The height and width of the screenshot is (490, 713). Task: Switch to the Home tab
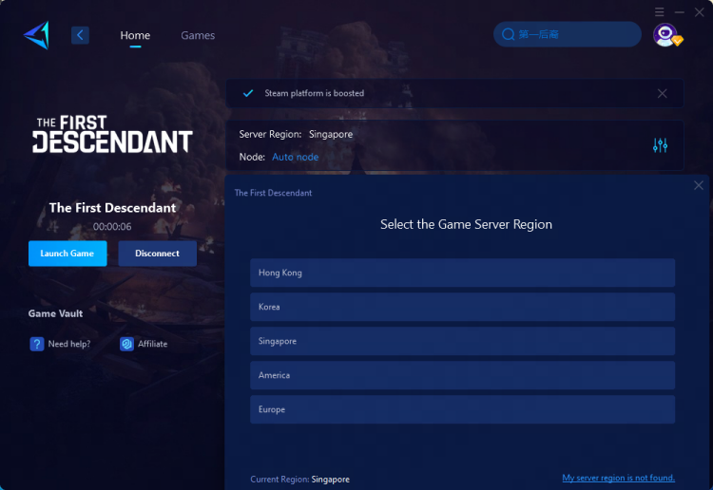tap(135, 35)
